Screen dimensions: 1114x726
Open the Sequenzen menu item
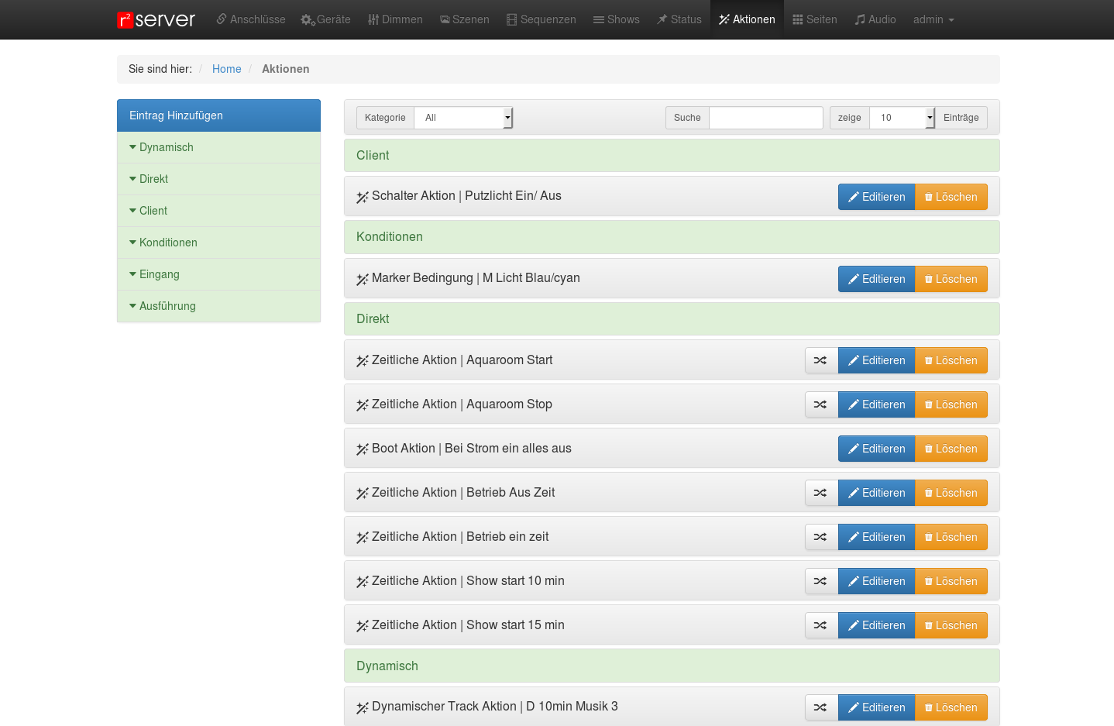[541, 19]
